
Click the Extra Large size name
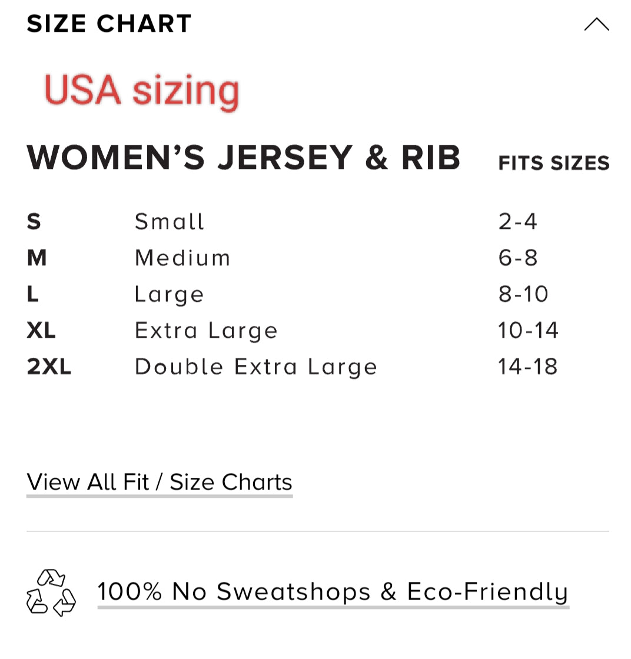click(206, 331)
